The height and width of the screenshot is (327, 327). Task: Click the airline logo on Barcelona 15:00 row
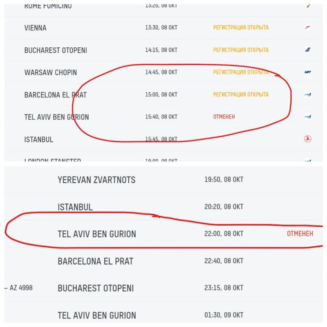point(308,94)
